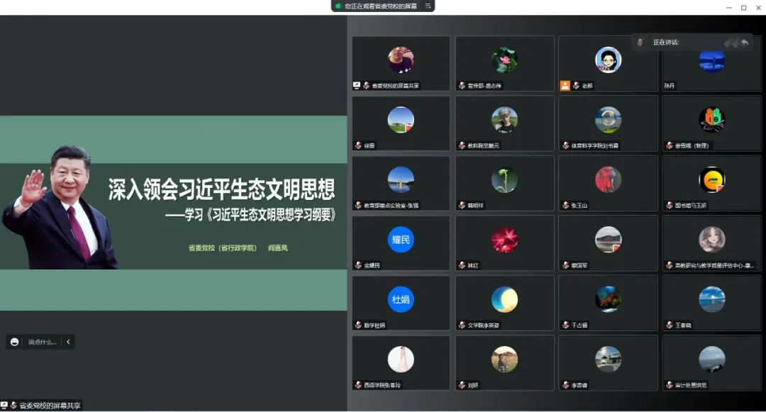Click the green screen-share indicator at top
The image size is (766, 412).
338,6
